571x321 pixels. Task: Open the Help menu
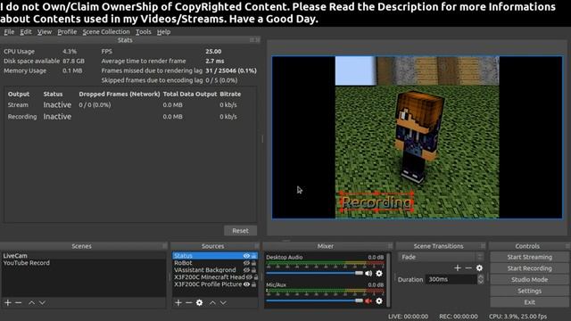163,32
